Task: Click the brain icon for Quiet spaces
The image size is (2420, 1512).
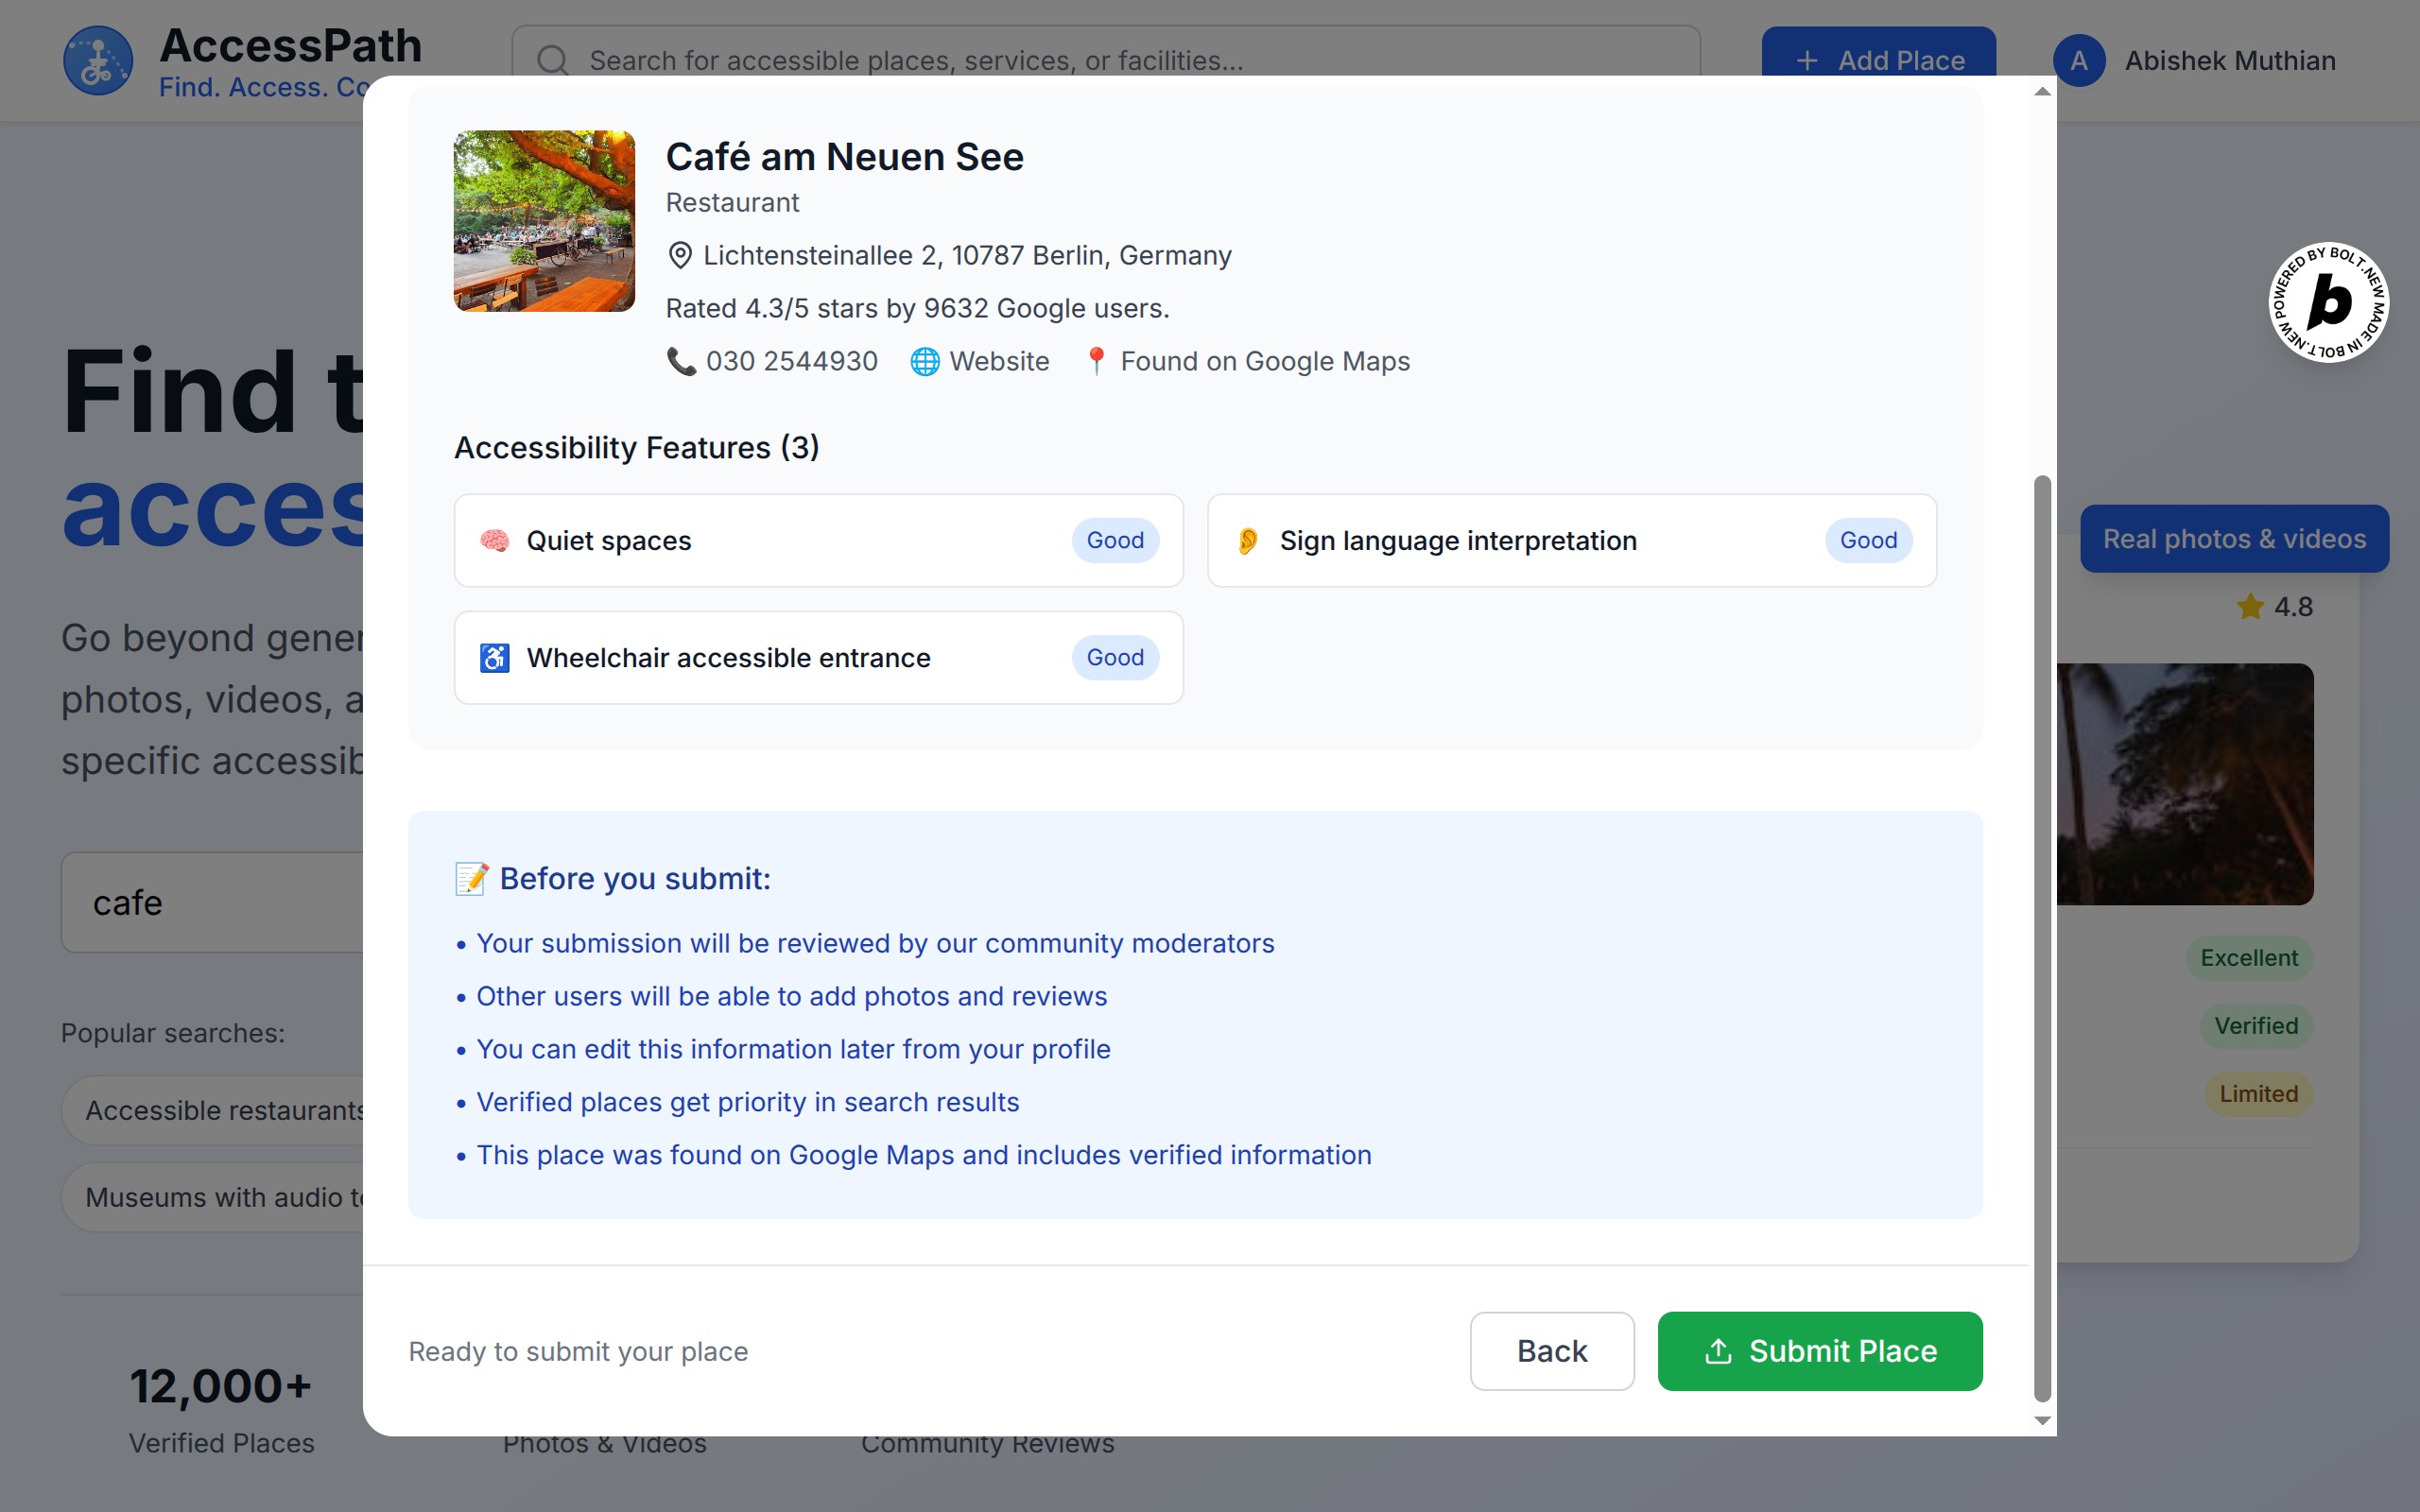Action: point(494,541)
